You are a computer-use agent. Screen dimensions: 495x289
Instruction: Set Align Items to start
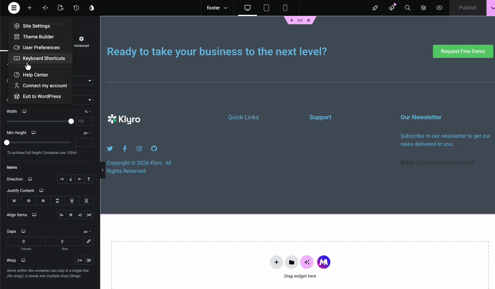click(62, 215)
